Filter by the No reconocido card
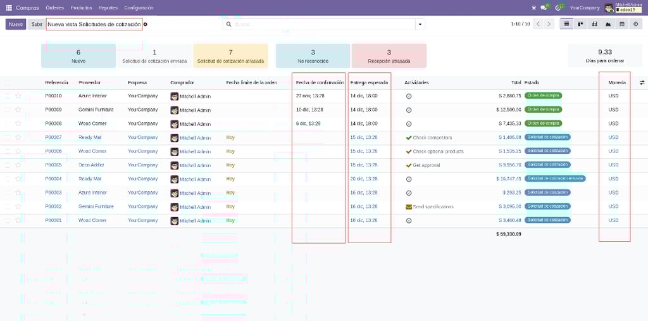 pyautogui.click(x=313, y=56)
